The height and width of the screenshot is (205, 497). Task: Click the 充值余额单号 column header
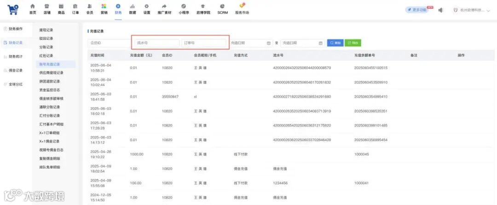365,55
